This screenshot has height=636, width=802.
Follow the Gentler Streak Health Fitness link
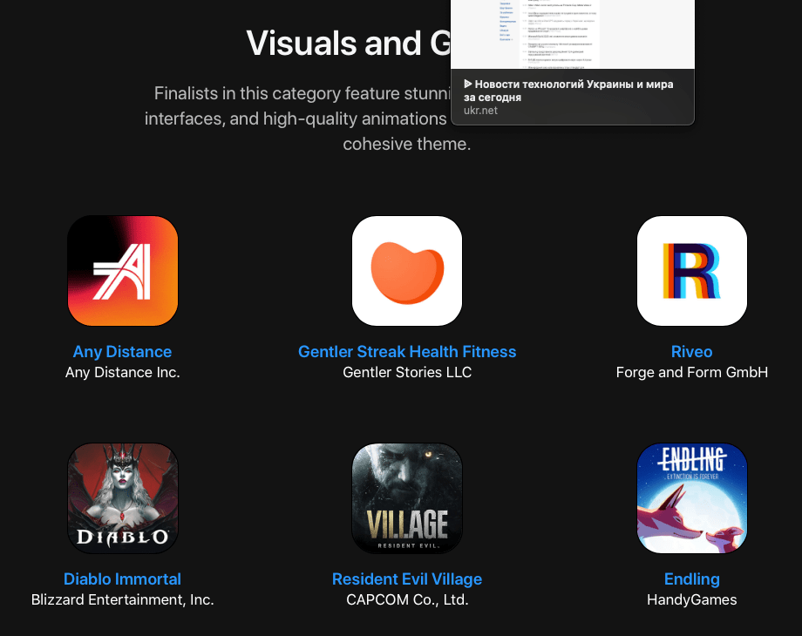[x=407, y=352]
